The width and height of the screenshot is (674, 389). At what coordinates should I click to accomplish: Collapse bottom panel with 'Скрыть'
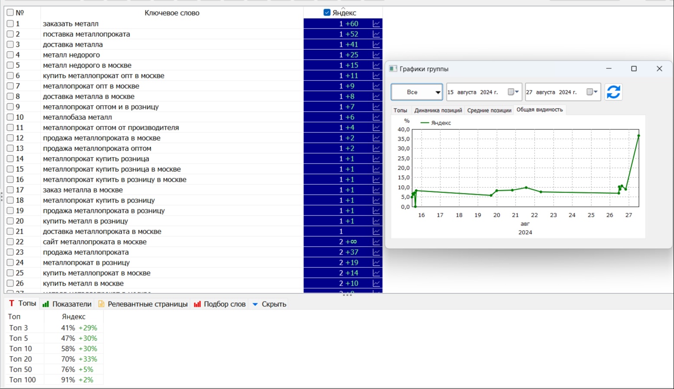269,304
